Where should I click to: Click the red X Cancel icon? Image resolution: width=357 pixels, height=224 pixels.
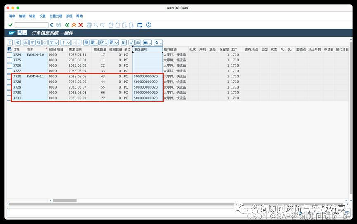(80, 25)
